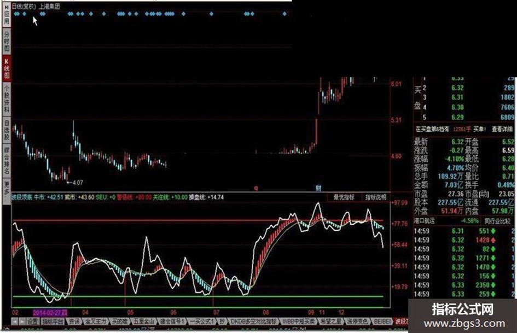Click the 设置 button in bottom bar
This screenshot has width=517, height=333.
pyautogui.click(x=33, y=321)
